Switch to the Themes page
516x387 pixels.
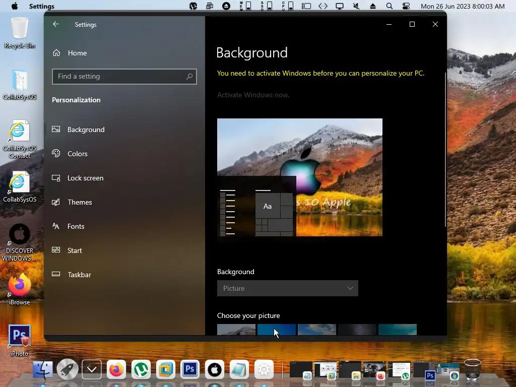point(72,202)
